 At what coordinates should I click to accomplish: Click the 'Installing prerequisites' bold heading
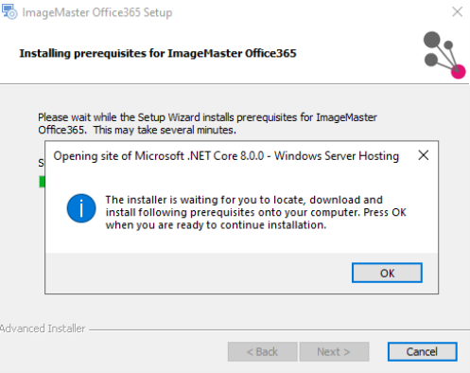coord(158,53)
